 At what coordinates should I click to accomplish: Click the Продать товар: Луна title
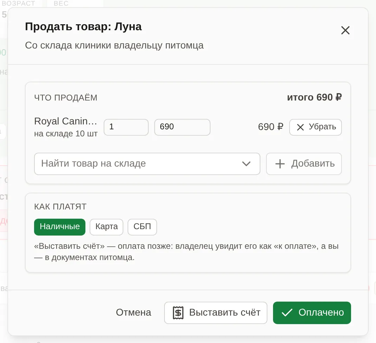83,26
